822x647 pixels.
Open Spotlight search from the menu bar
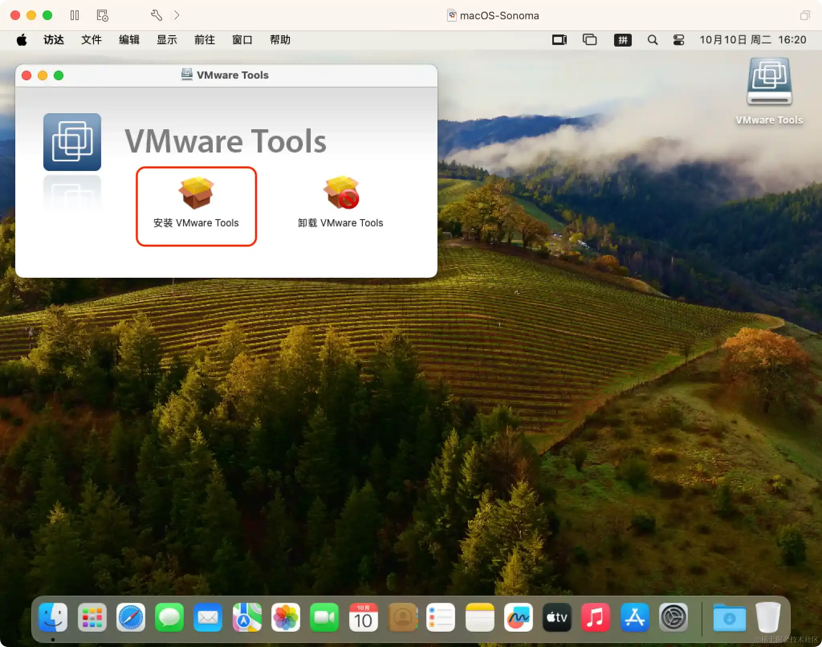click(x=652, y=40)
